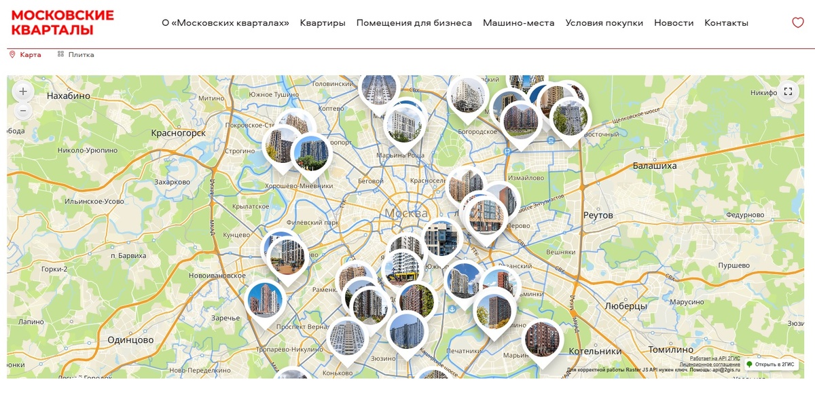The image size is (815, 393).
Task: Click the Люберцы map label
Action: (626, 307)
